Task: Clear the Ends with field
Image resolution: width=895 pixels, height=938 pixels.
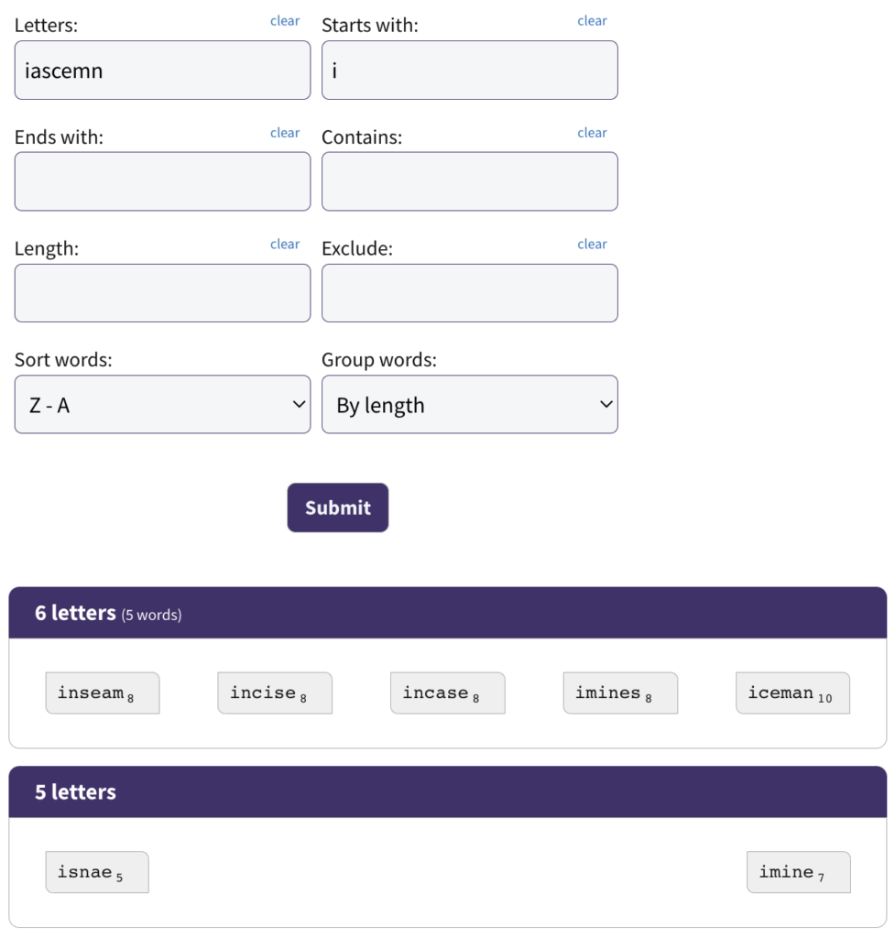Action: 284,132
